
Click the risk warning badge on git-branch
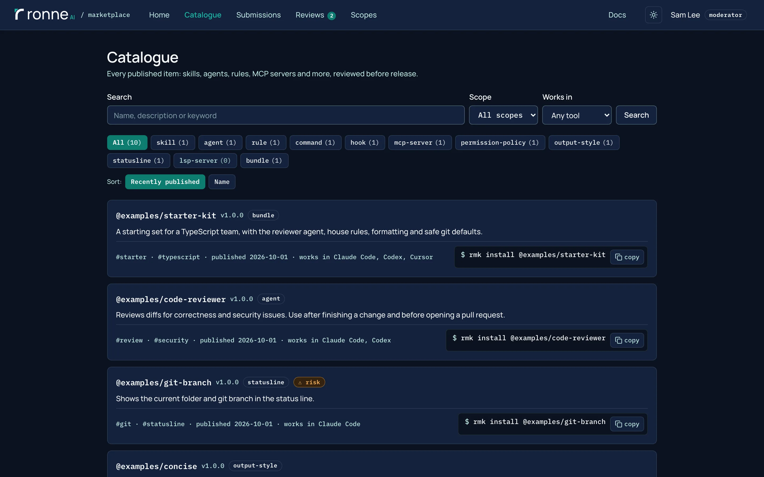point(309,382)
